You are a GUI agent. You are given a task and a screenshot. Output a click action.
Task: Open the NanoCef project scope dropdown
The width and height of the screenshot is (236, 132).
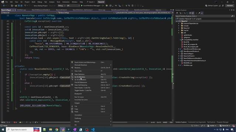[29, 13]
